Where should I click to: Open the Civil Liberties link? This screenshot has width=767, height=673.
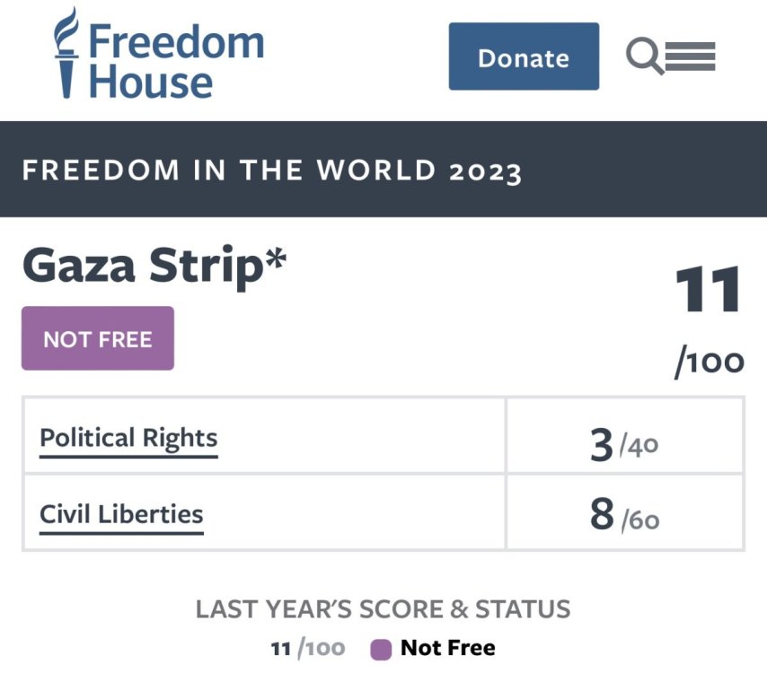click(121, 515)
